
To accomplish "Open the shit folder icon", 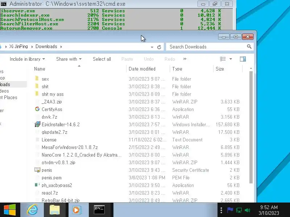I will pyautogui.click(x=37, y=86).
